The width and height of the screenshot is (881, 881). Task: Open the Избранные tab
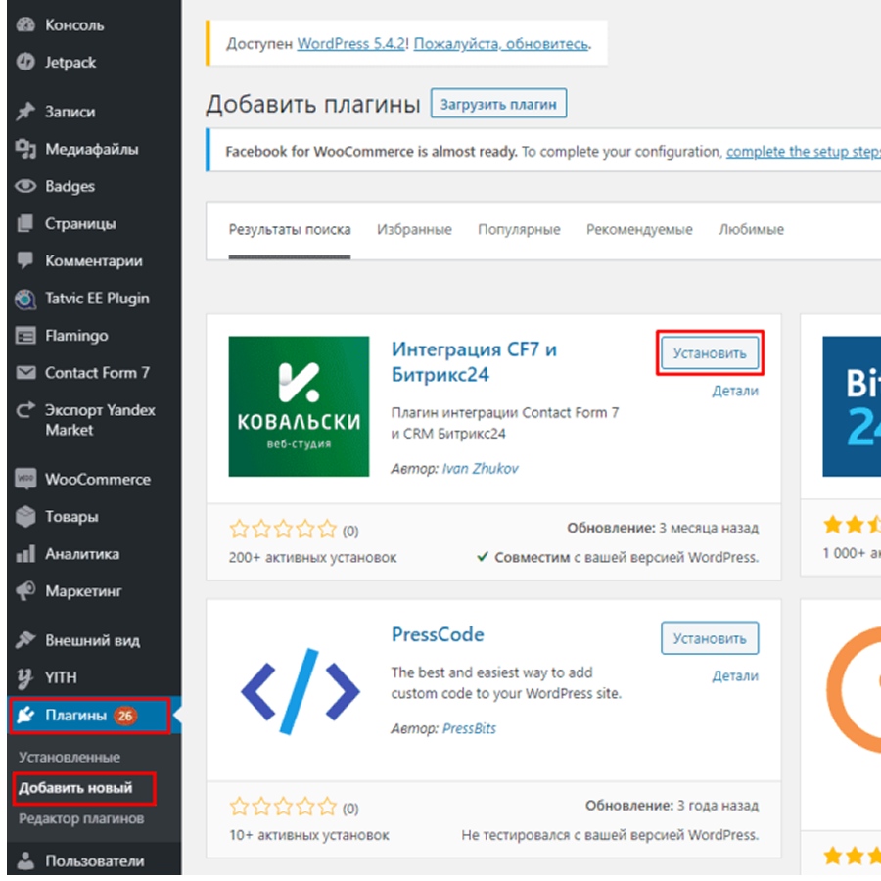414,230
